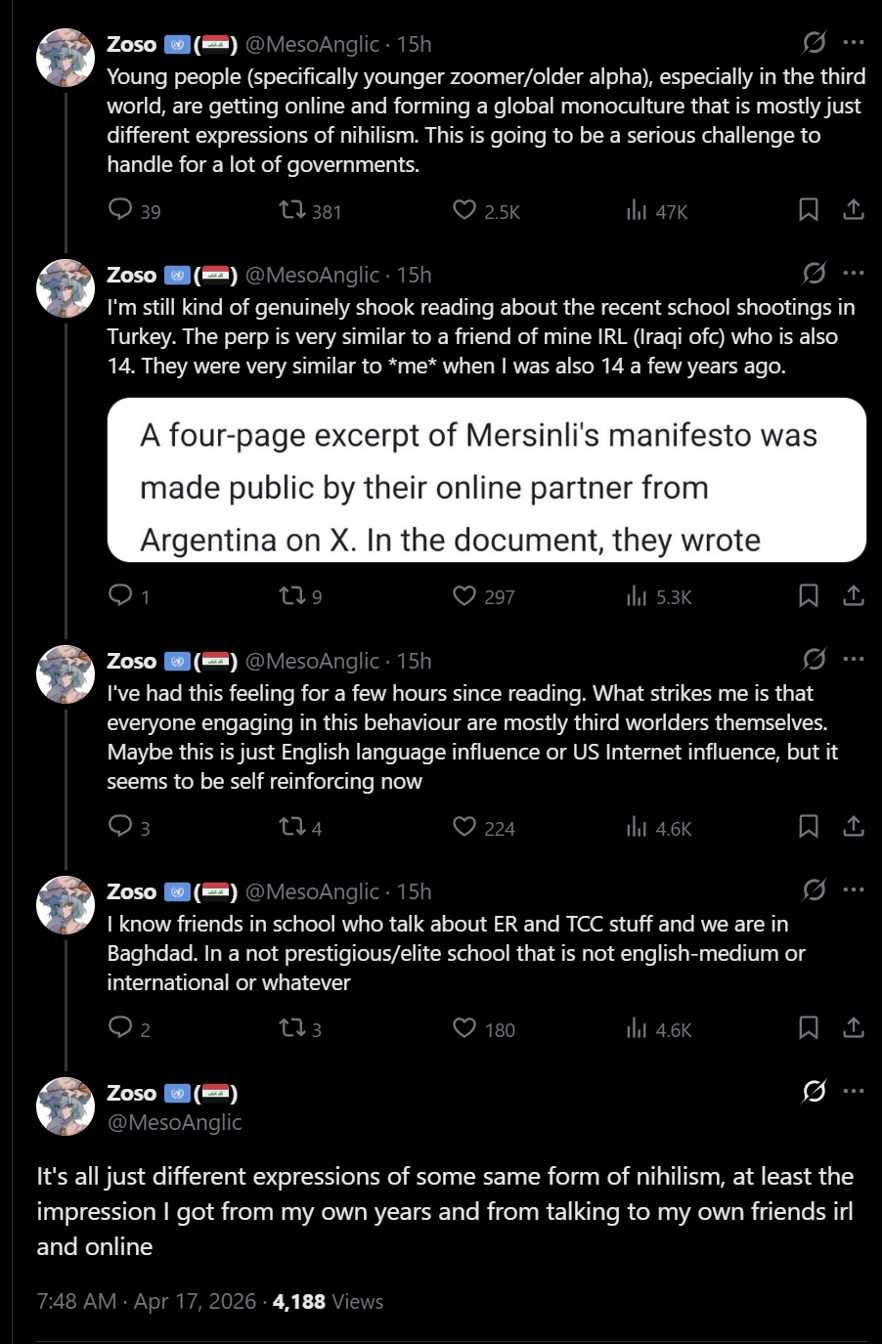Screen dimensions: 882x1344
Task: Share the first tweet in thread
Action: point(854,210)
